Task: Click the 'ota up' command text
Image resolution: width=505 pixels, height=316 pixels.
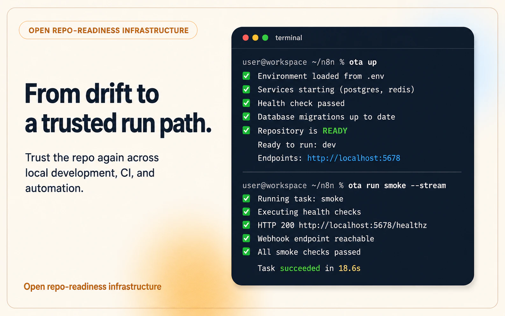Action: coord(363,62)
